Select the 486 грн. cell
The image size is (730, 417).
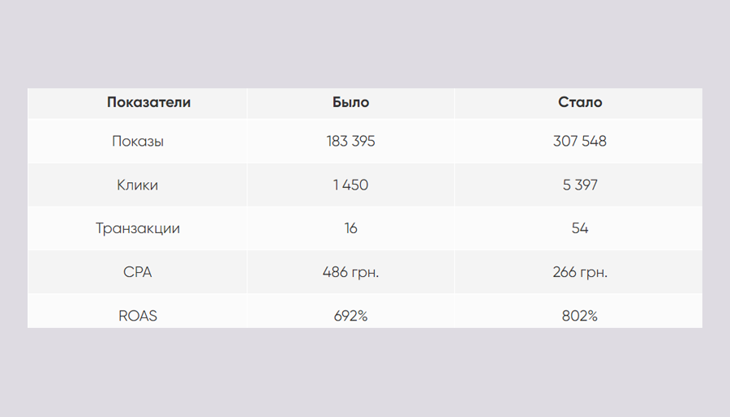[x=350, y=272]
